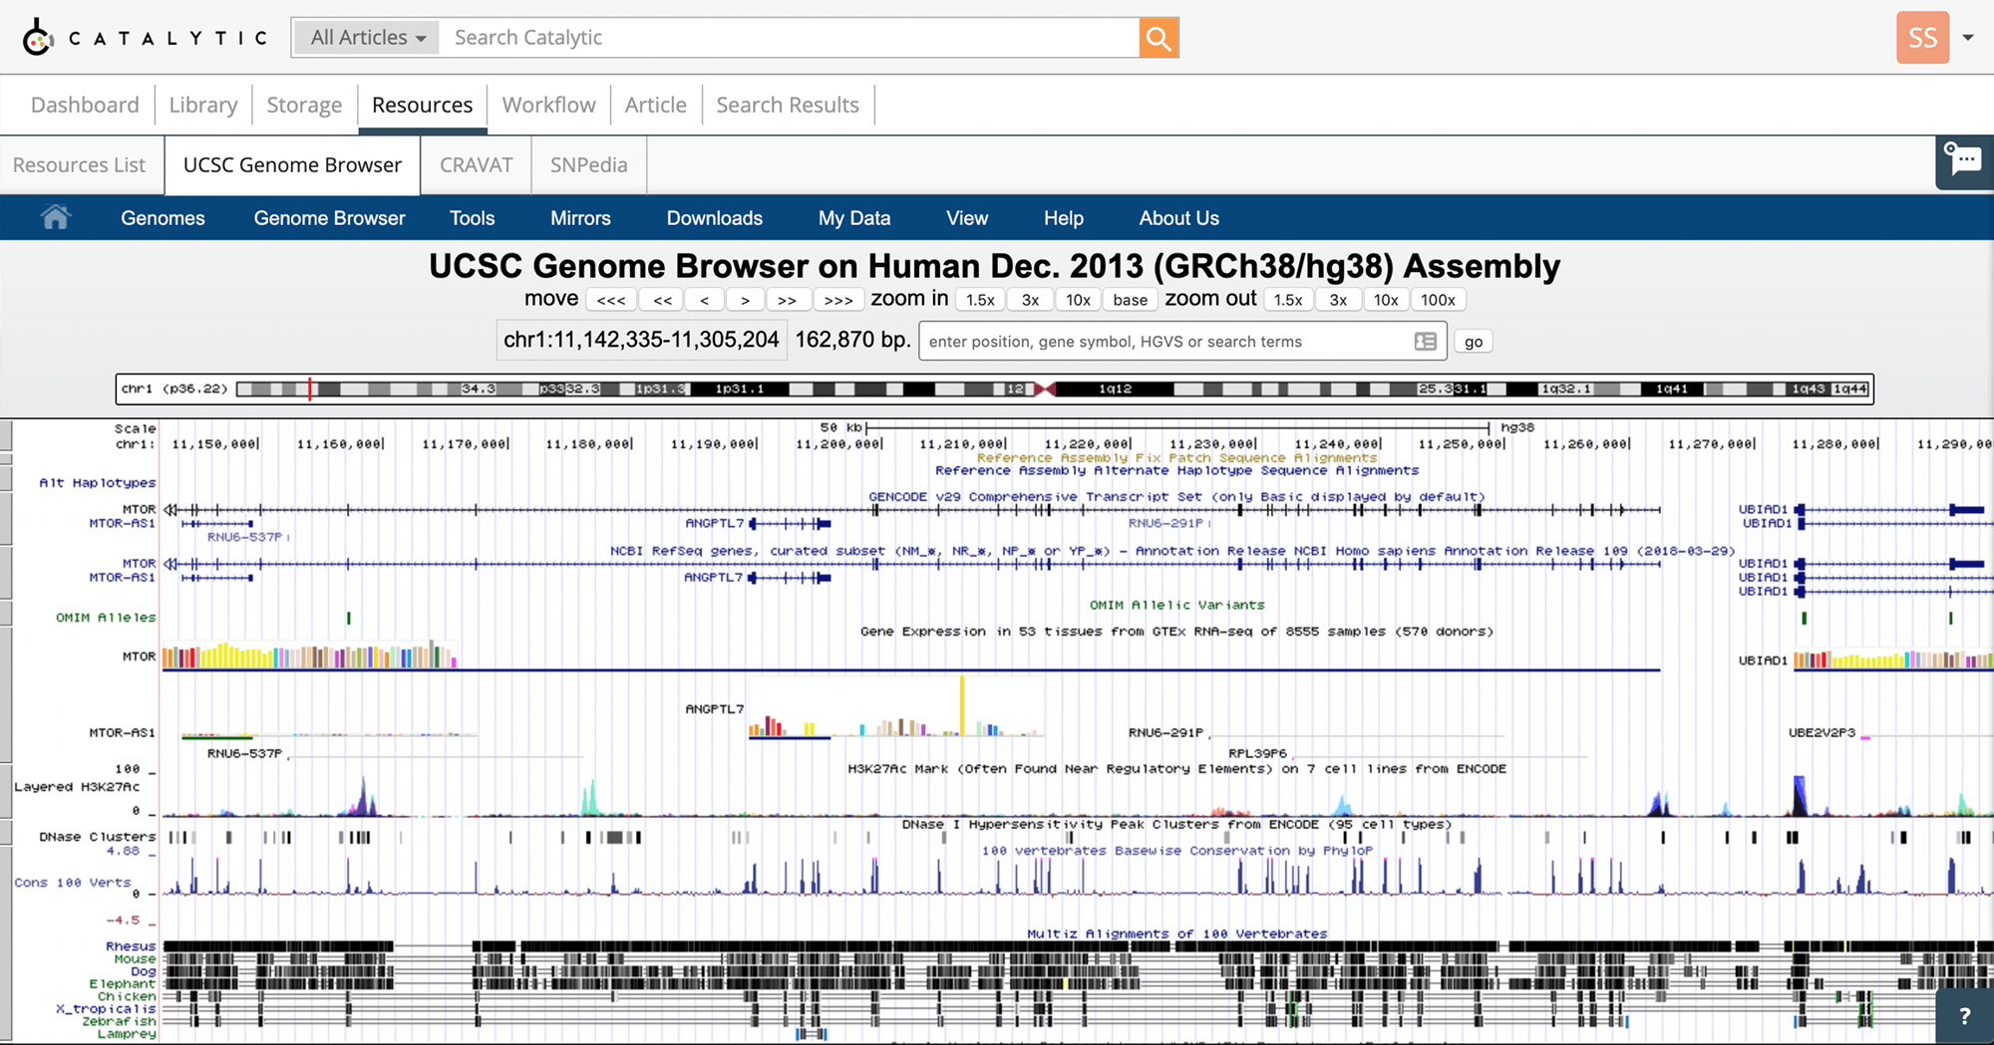Click the DNase Clusters track label
1994x1045 pixels.
pos(98,837)
